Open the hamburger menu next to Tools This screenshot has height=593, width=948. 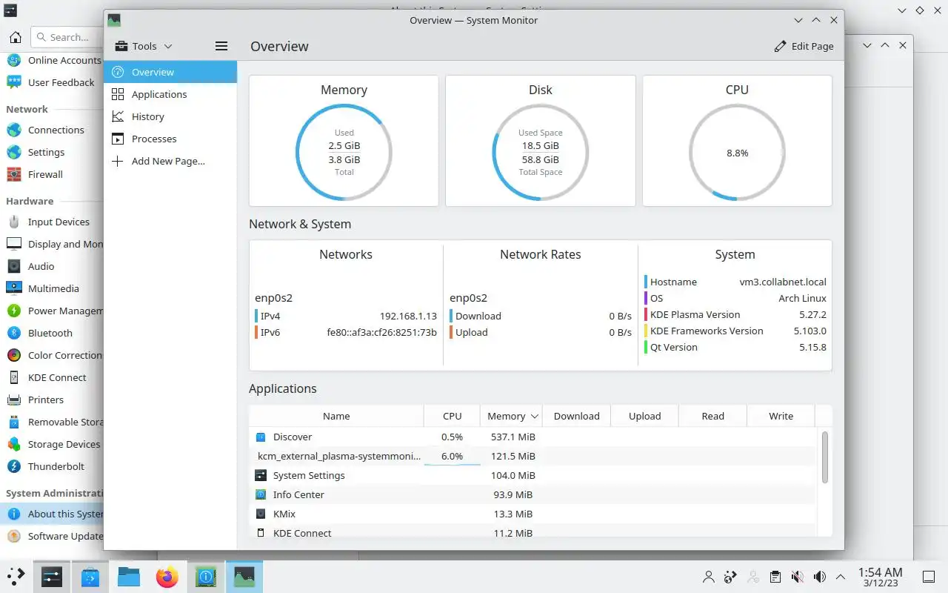(221, 46)
